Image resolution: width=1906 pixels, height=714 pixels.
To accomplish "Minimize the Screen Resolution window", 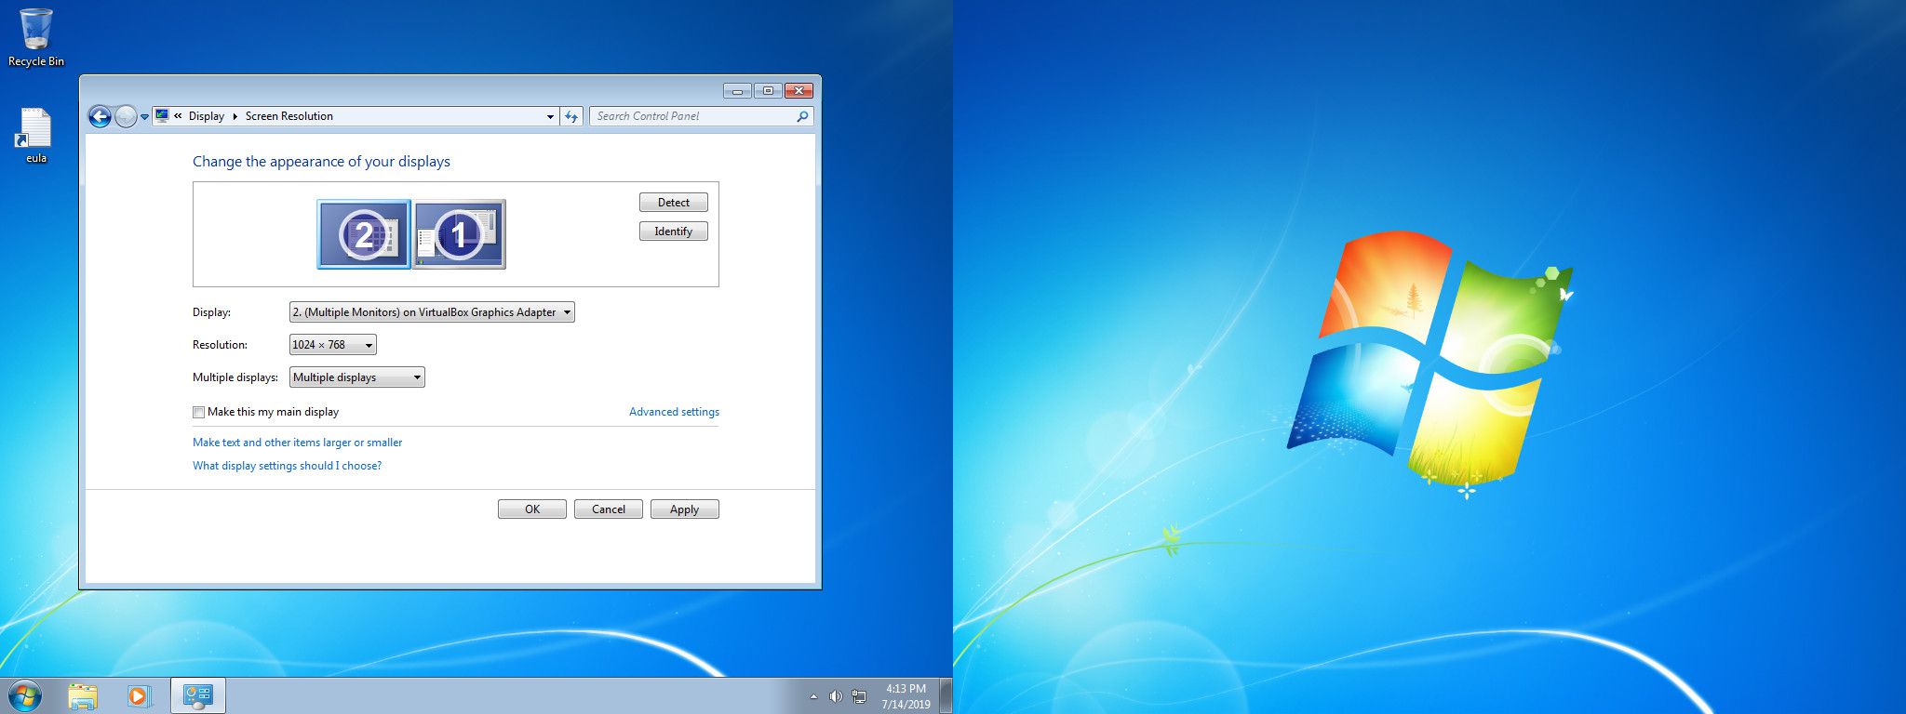I will [x=737, y=90].
